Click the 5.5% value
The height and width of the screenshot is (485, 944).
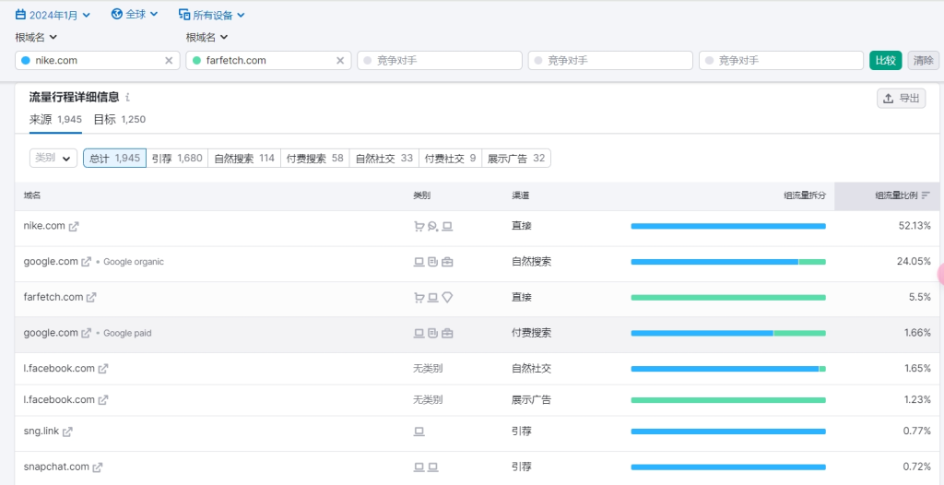921,297
